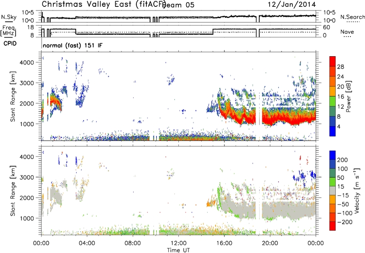
Task: Click the '100' label on Velocity color bar
Action: pos(343,169)
